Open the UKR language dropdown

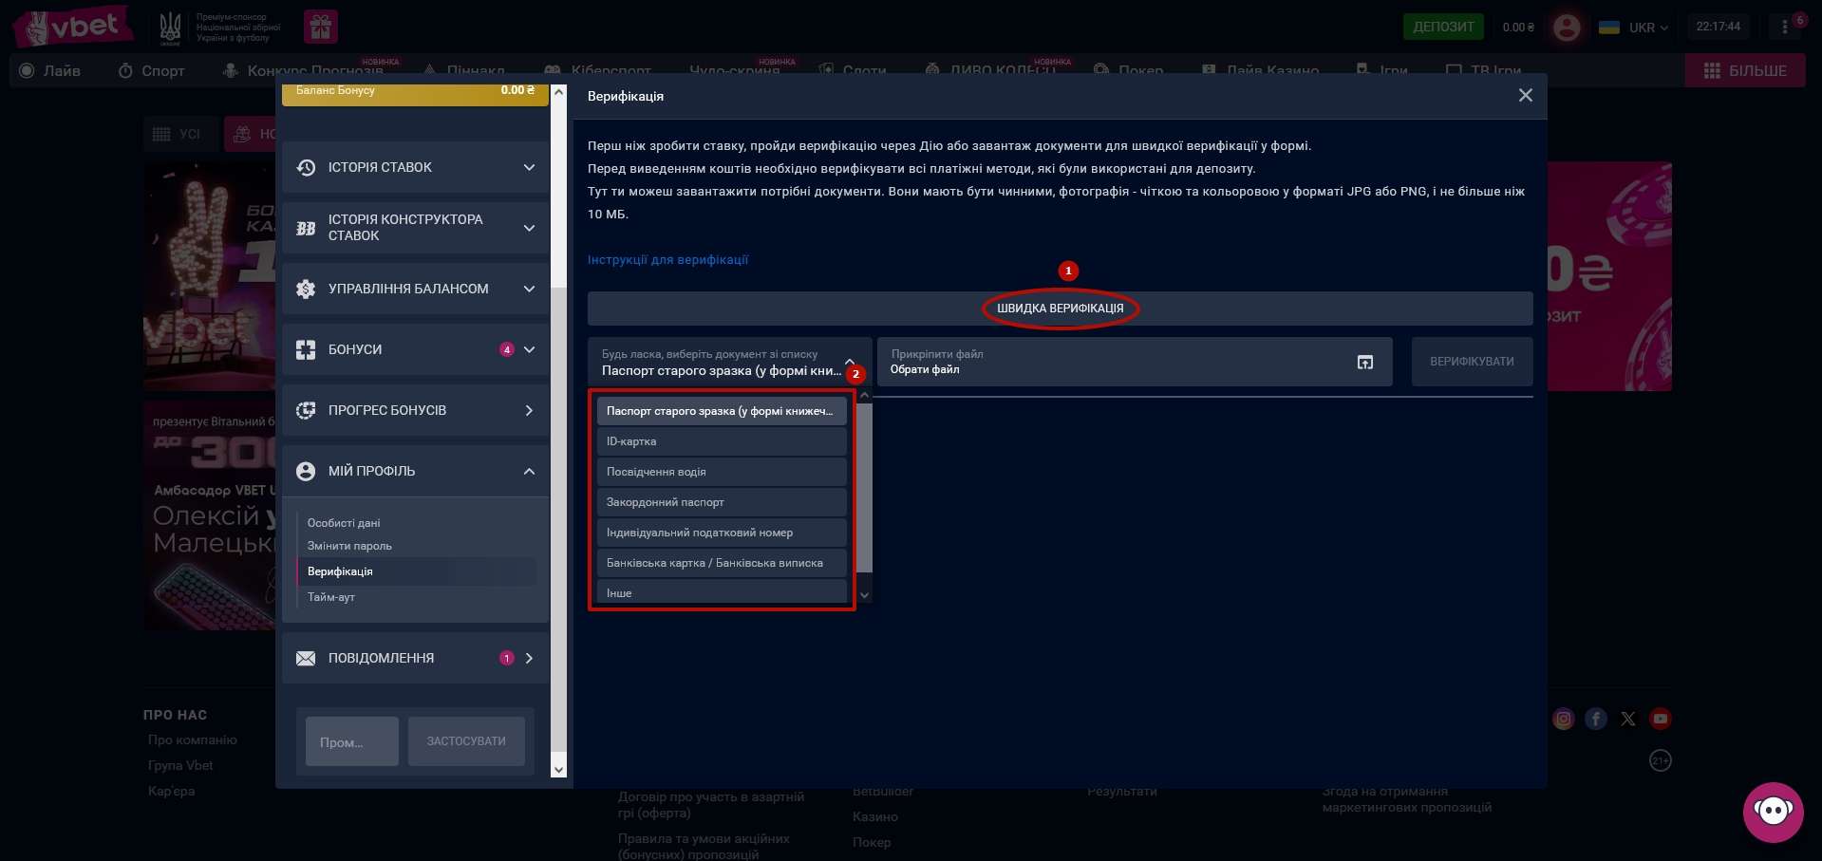pyautogui.click(x=1634, y=28)
